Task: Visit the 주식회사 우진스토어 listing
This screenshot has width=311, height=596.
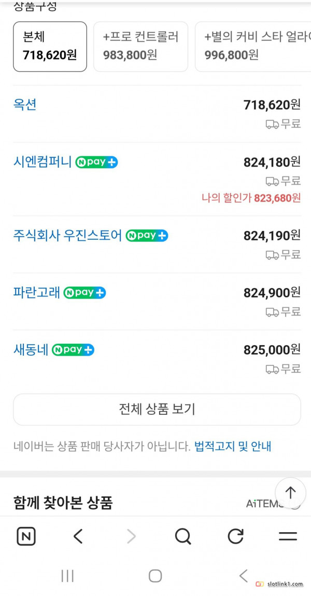Action: pos(67,235)
